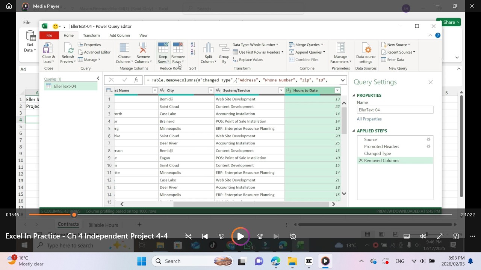This screenshot has height=270, width=481.
Task: Collapse the ribbon
Action: [x=430, y=35]
